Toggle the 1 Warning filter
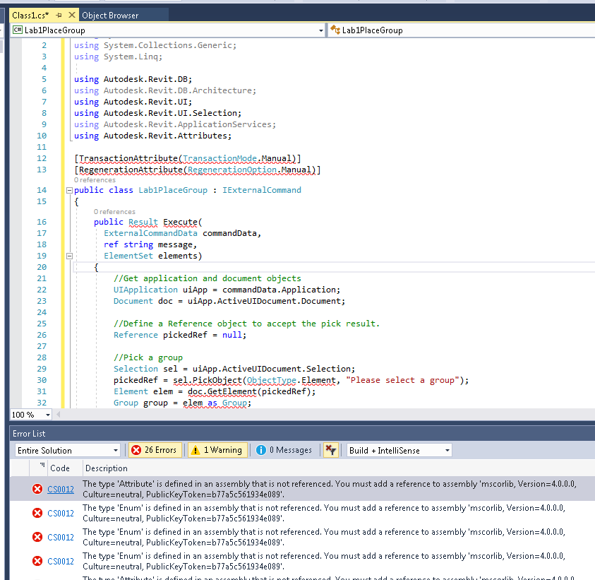595x580 pixels. (217, 450)
